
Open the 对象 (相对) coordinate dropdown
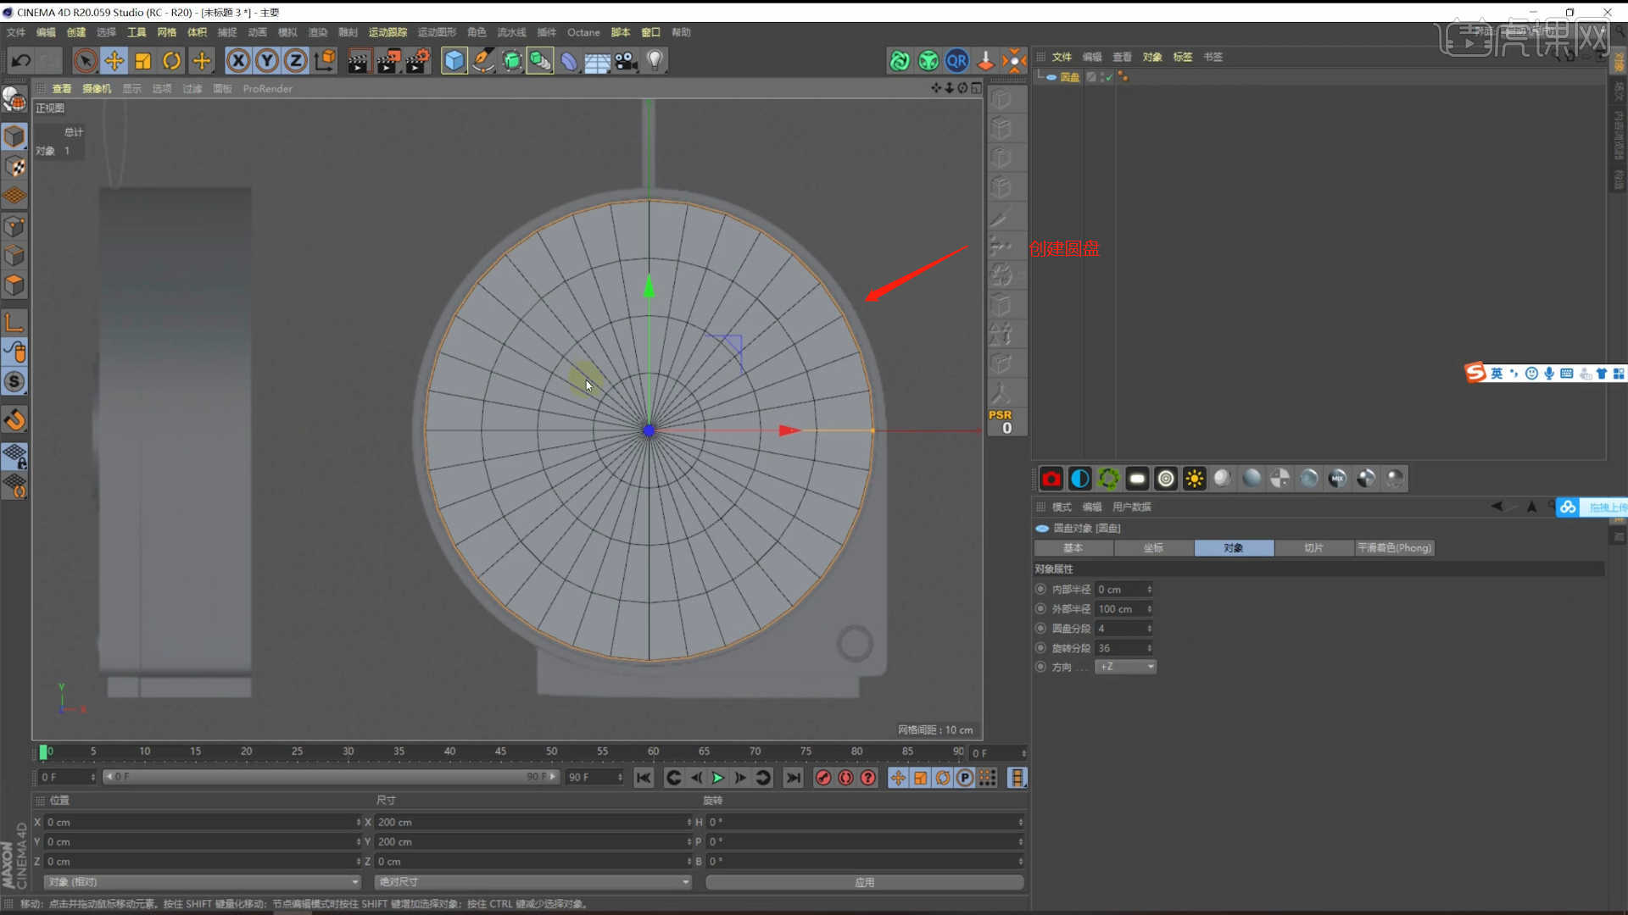(x=202, y=882)
